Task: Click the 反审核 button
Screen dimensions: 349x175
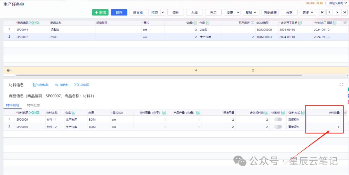Action: [138, 13]
